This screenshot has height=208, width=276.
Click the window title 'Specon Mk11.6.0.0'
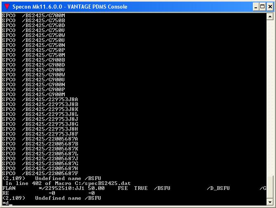(37, 7)
